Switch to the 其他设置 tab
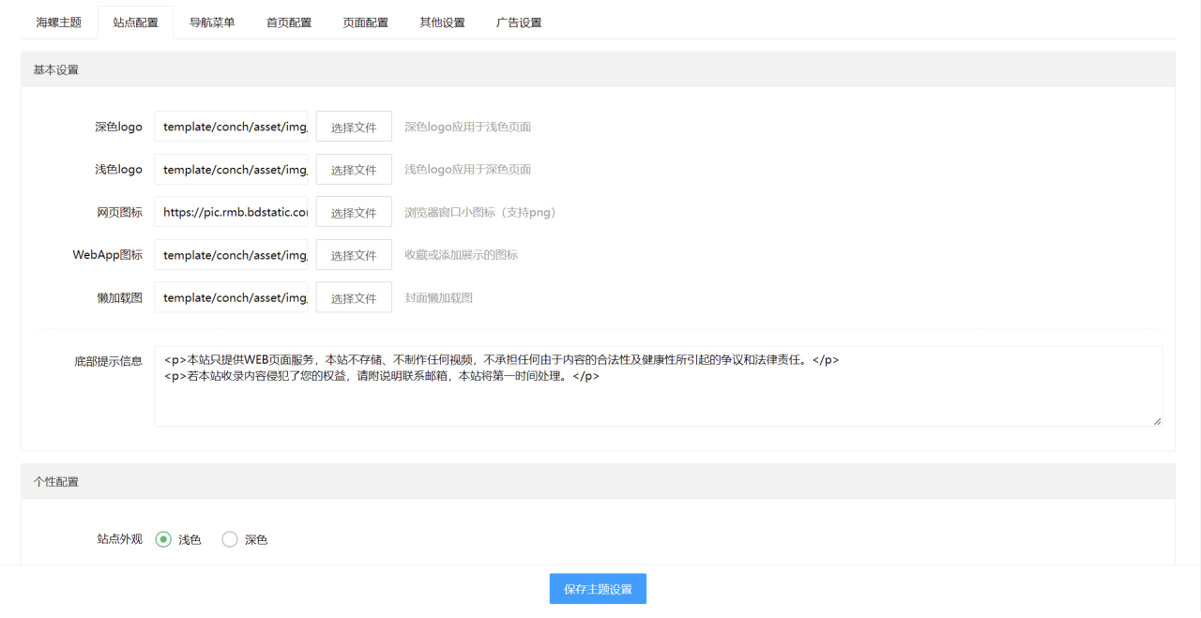Image resolution: width=1201 pixels, height=618 pixels. [442, 21]
